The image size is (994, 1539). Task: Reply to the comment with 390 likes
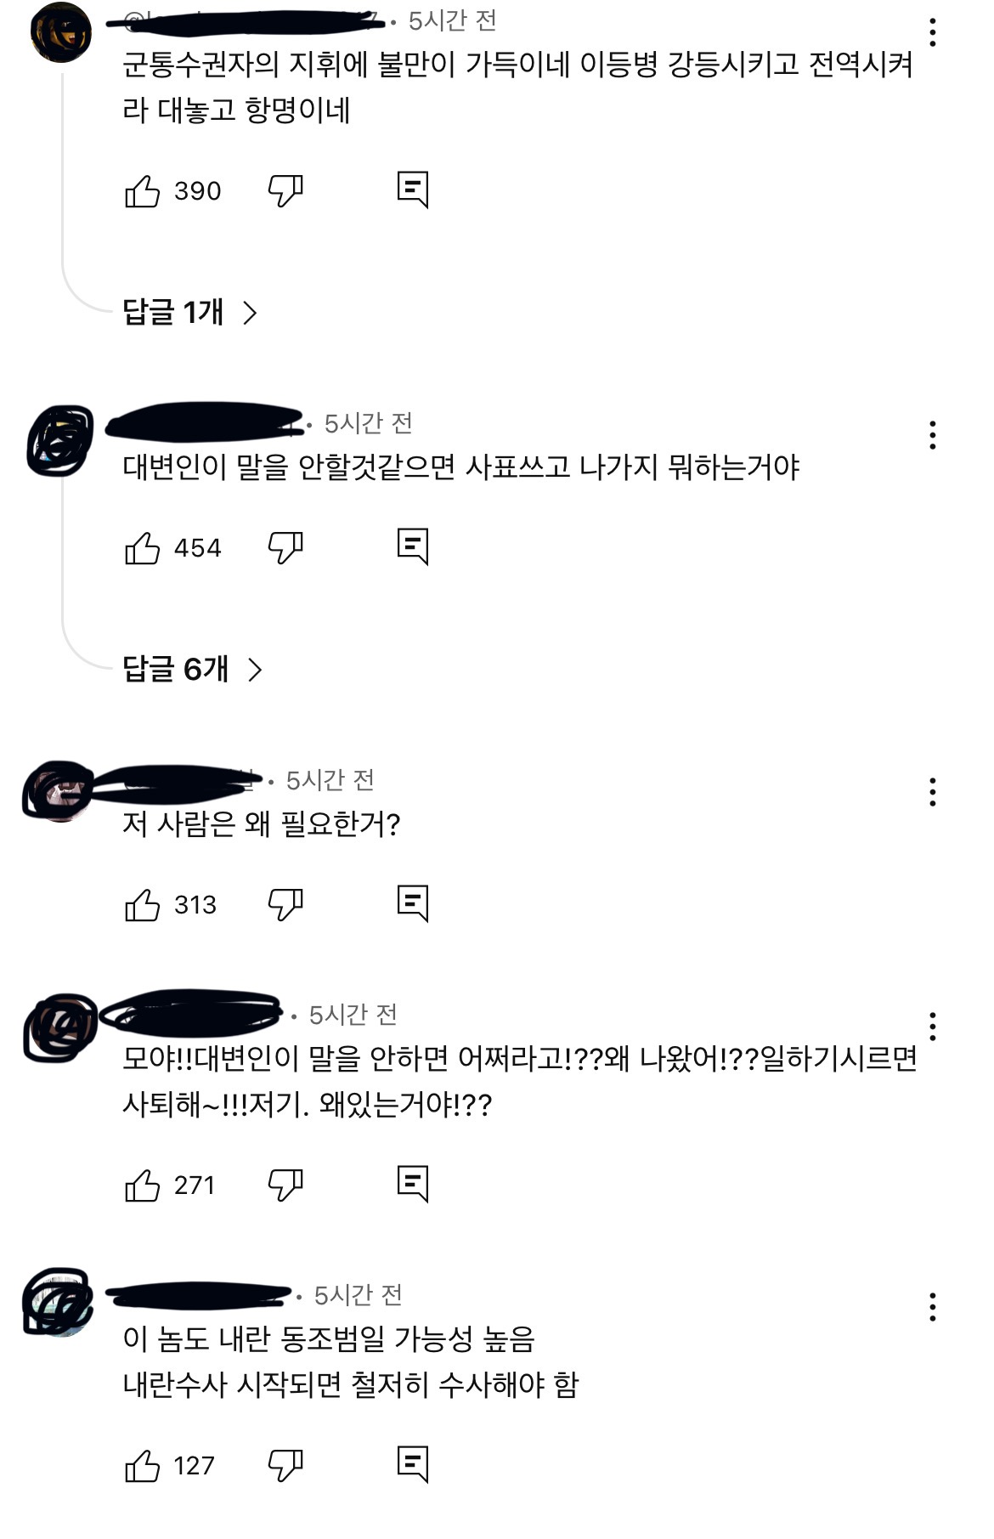click(x=413, y=190)
